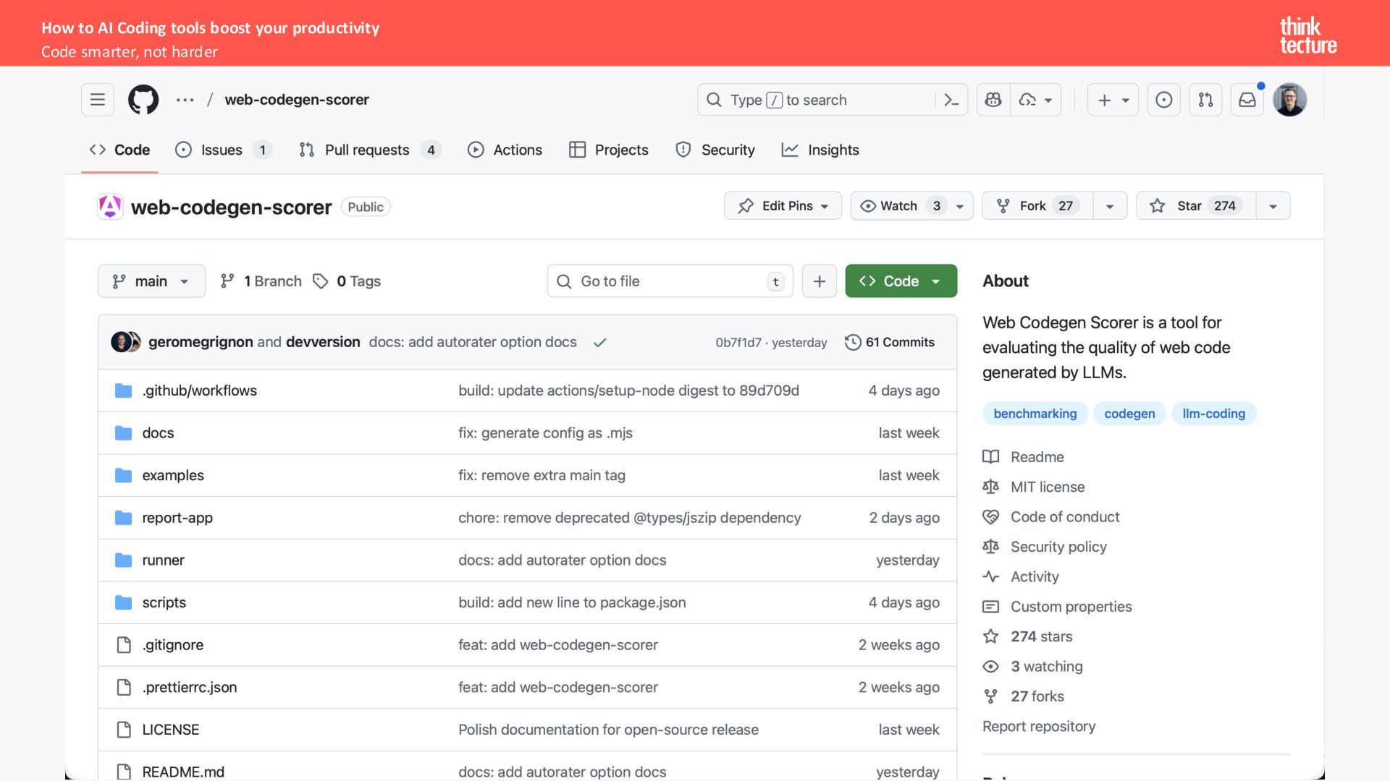This screenshot has width=1390, height=781.
Task: Expand the main branch dropdown
Action: (x=151, y=281)
